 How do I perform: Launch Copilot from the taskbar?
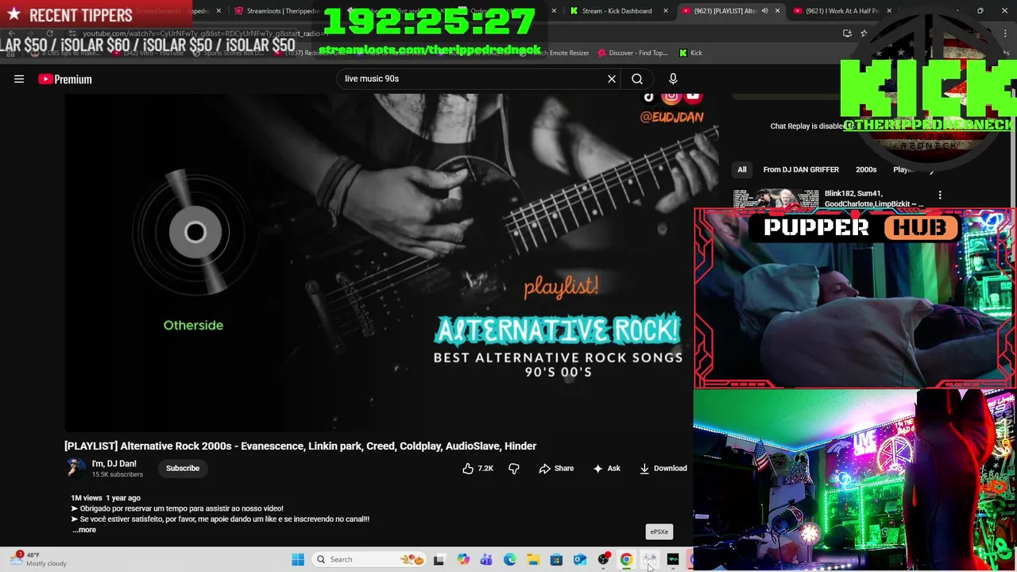tap(463, 559)
